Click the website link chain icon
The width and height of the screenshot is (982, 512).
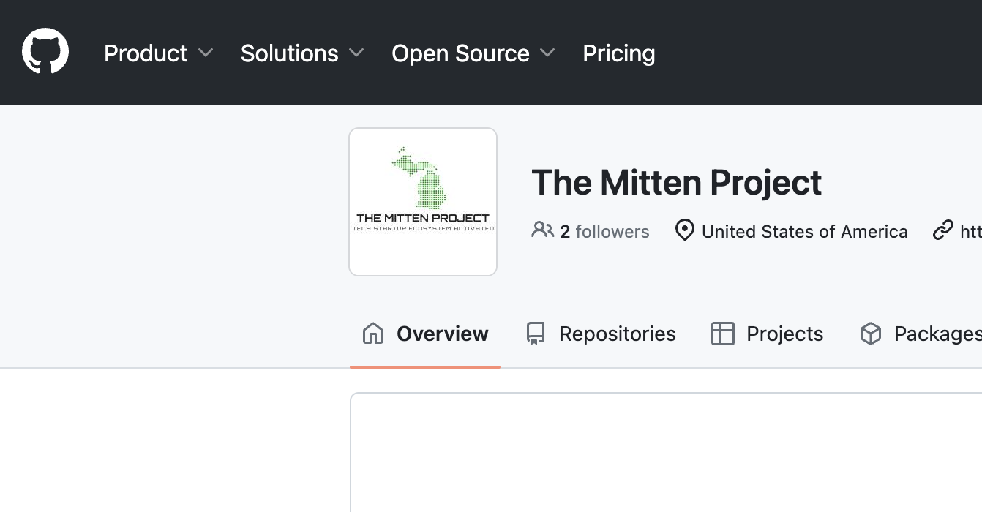[x=942, y=230]
